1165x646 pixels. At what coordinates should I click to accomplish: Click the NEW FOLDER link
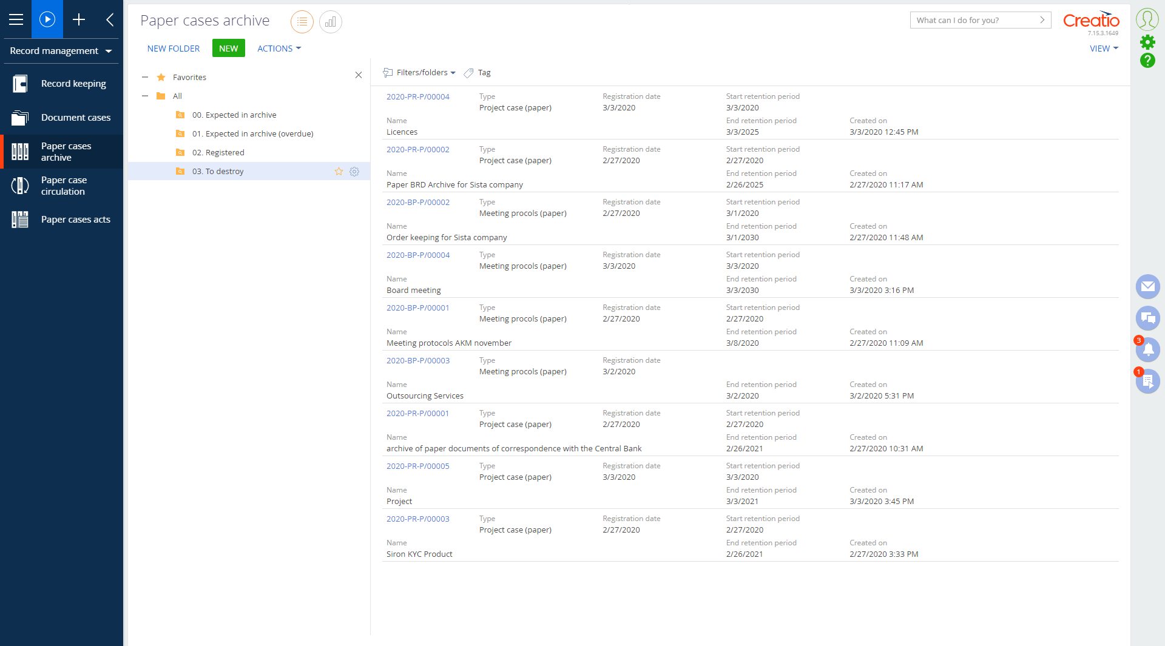(174, 49)
